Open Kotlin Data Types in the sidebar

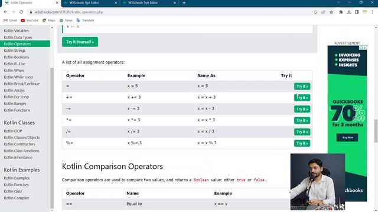pyautogui.click(x=18, y=37)
